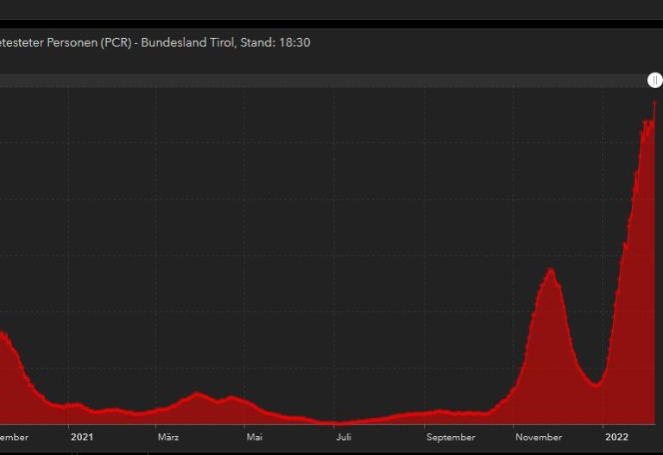Click the white range slider handle
The height and width of the screenshot is (455, 663).
click(x=654, y=80)
